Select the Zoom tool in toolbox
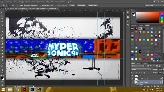 click(2, 73)
